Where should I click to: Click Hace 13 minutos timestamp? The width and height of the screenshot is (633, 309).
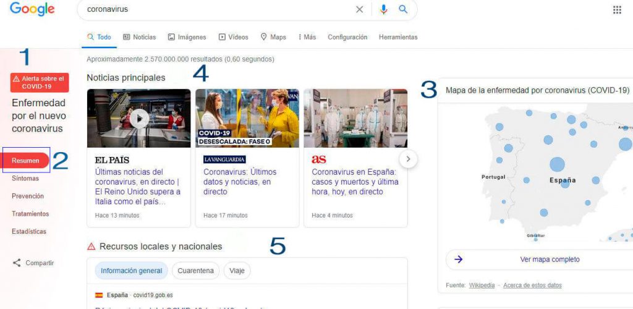pos(117,216)
